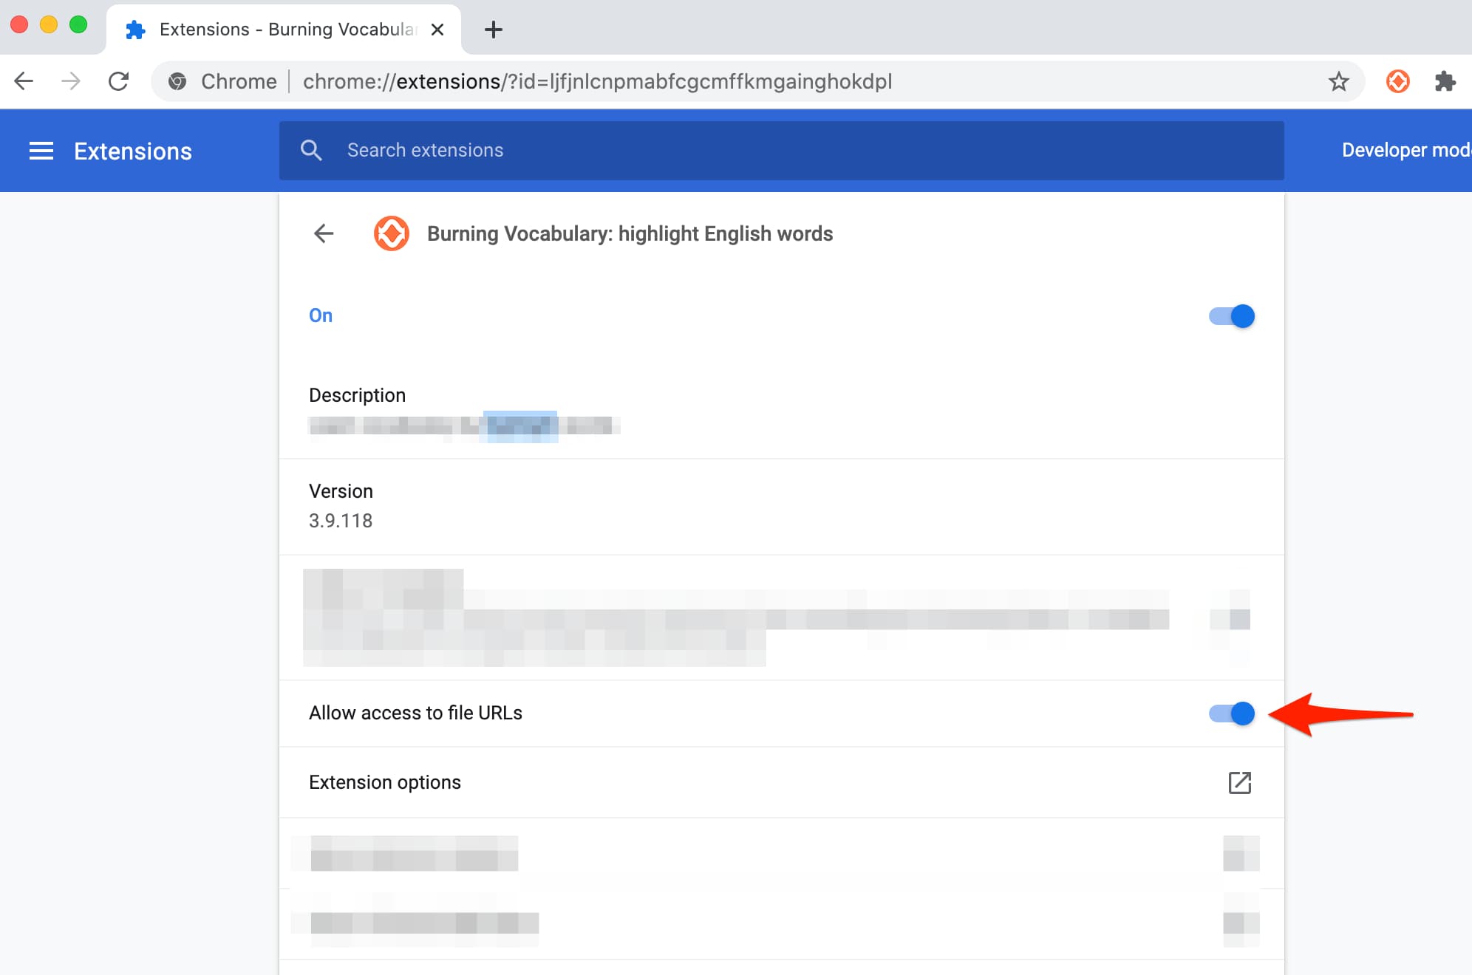The height and width of the screenshot is (975, 1472).
Task: Close the Extensions tab
Action: click(437, 30)
